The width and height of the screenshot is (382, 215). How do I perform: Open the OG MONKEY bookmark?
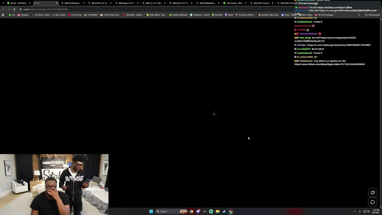pos(91,15)
